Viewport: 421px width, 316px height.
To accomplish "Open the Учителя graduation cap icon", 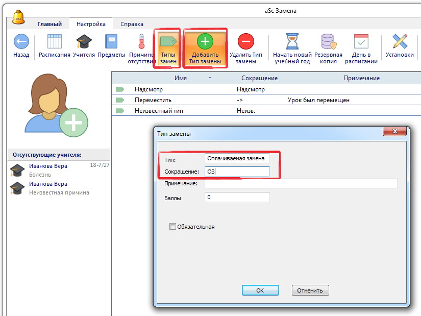I will pos(84,42).
